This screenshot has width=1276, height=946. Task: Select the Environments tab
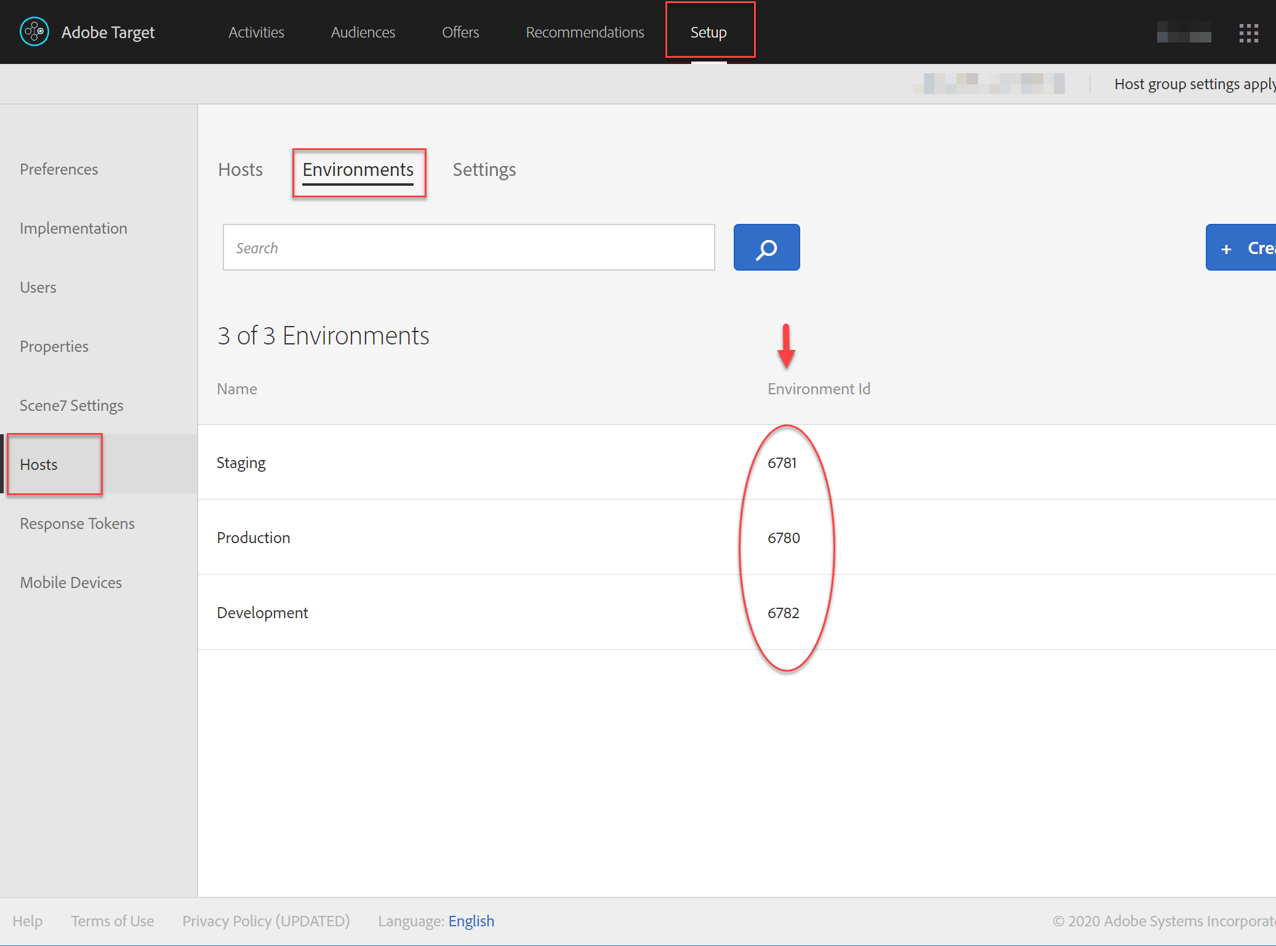[358, 170]
